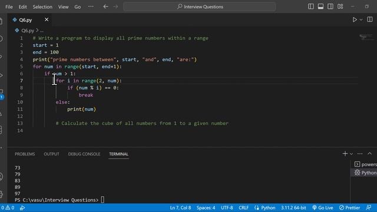Select the TERMINAL panel tab
377x212 pixels.
[x=118, y=154]
